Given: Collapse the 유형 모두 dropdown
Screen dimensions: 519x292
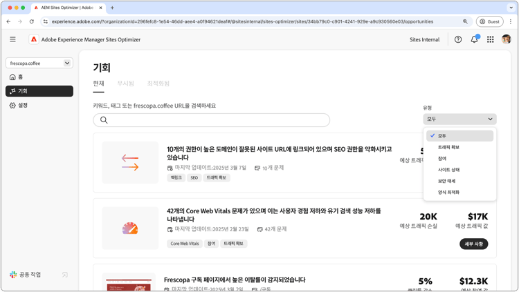Looking at the screenshot, I should (459, 119).
